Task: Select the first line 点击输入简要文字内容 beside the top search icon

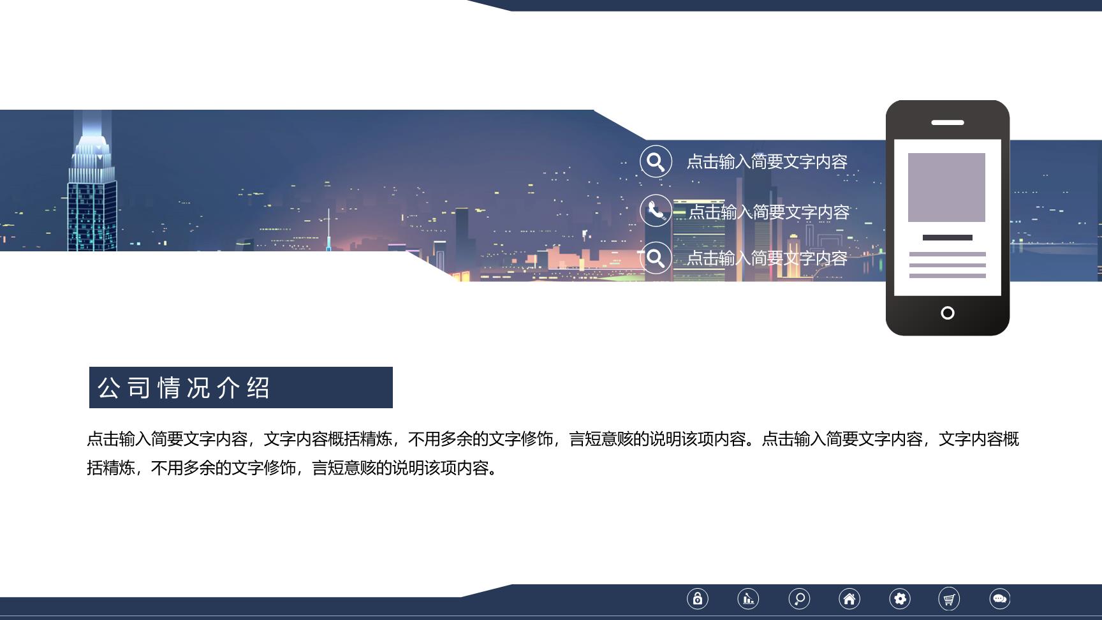Action: click(767, 162)
